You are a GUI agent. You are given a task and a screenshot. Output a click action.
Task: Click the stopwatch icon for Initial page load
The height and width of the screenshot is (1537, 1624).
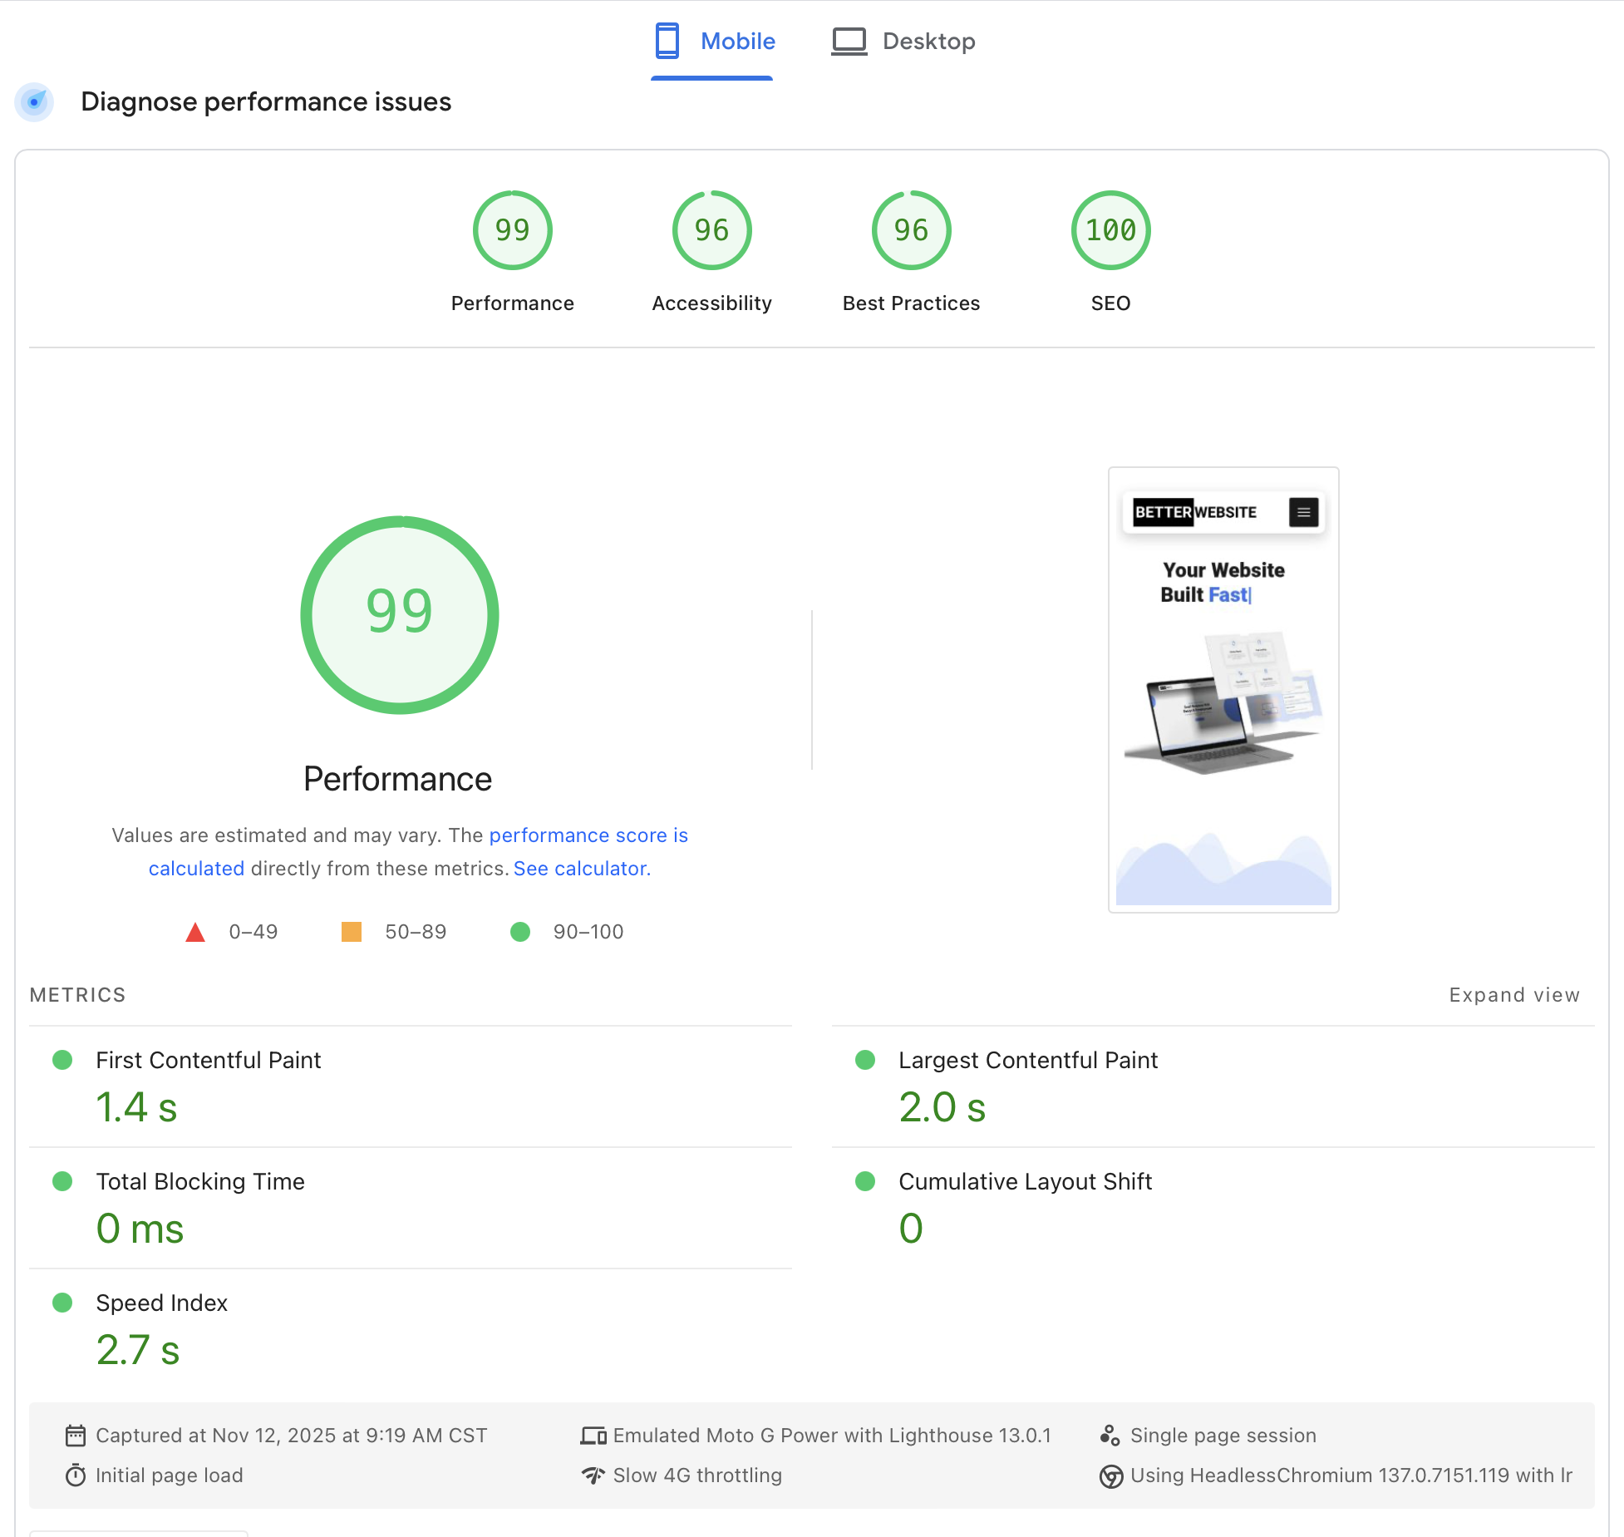76,1475
